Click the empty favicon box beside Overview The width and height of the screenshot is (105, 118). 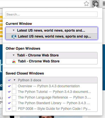point(14,86)
